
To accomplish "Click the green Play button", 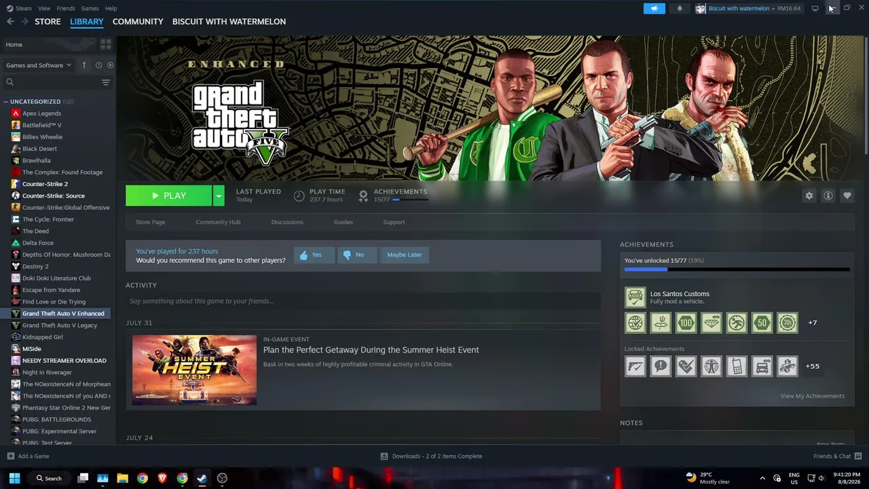I will click(x=169, y=196).
